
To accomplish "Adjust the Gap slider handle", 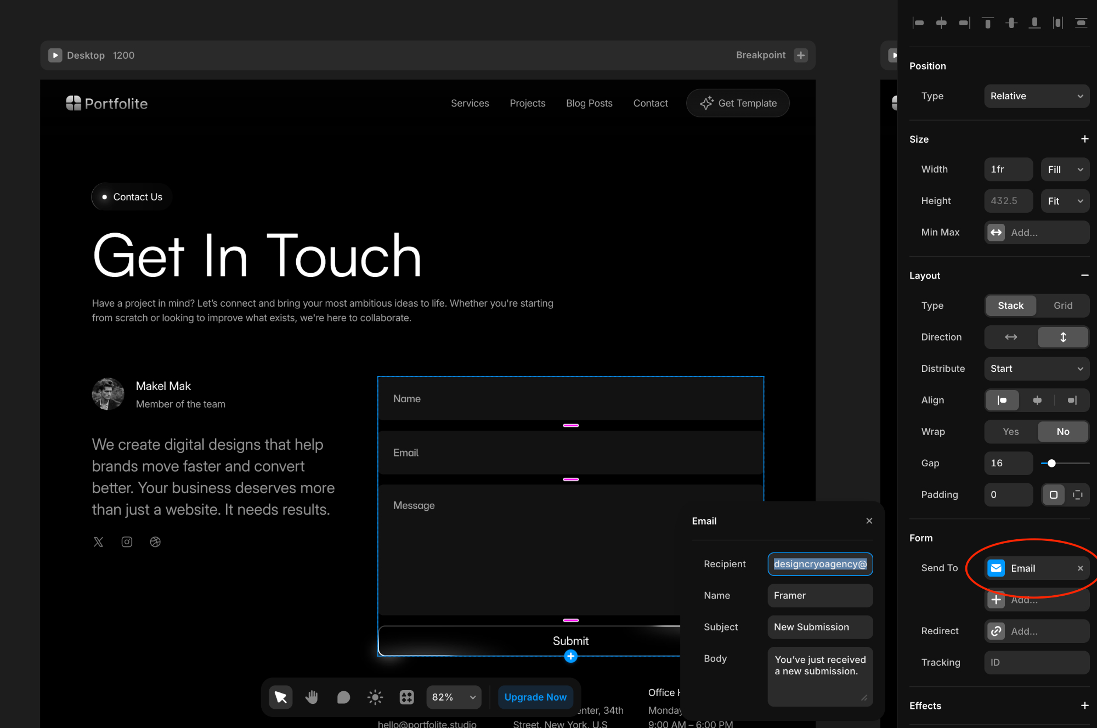I will coord(1051,463).
